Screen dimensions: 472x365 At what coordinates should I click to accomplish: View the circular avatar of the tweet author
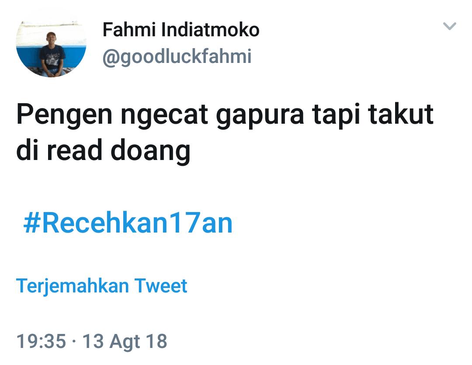point(51,49)
